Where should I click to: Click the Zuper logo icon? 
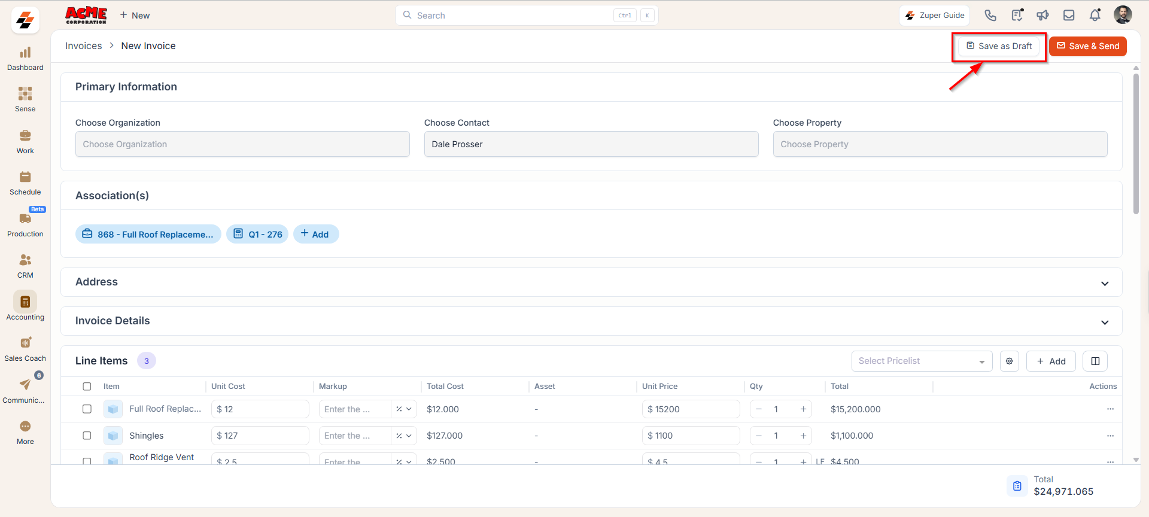point(25,20)
